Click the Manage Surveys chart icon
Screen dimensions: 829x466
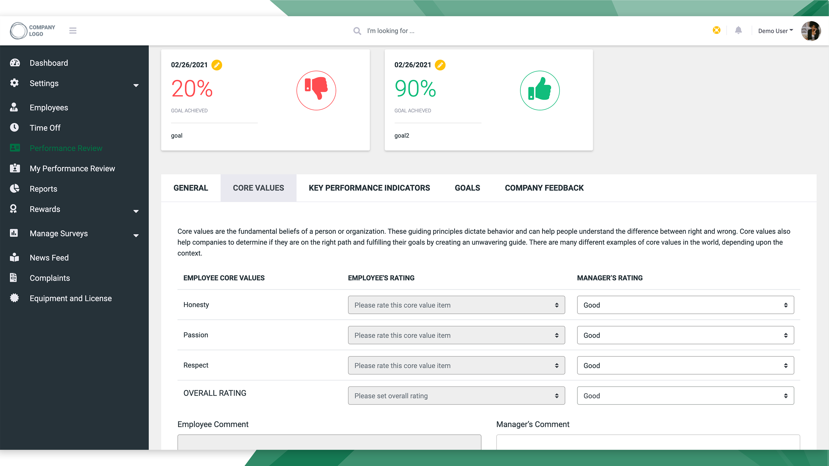tap(14, 233)
